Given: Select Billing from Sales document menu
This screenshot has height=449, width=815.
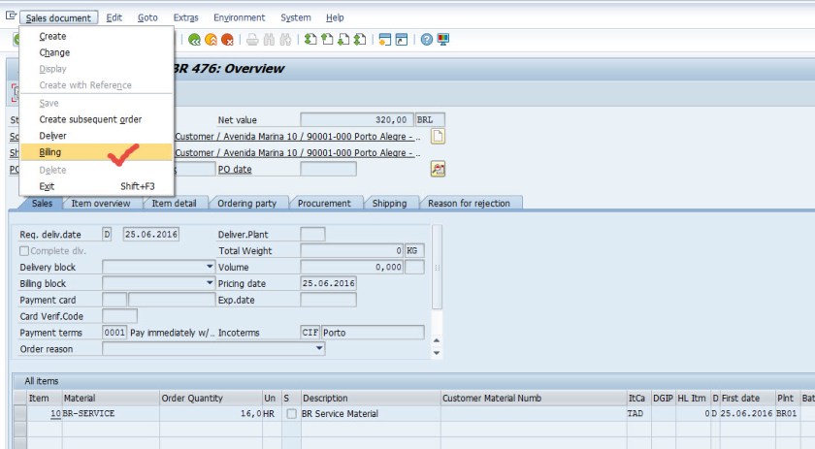Looking at the screenshot, I should [x=49, y=152].
